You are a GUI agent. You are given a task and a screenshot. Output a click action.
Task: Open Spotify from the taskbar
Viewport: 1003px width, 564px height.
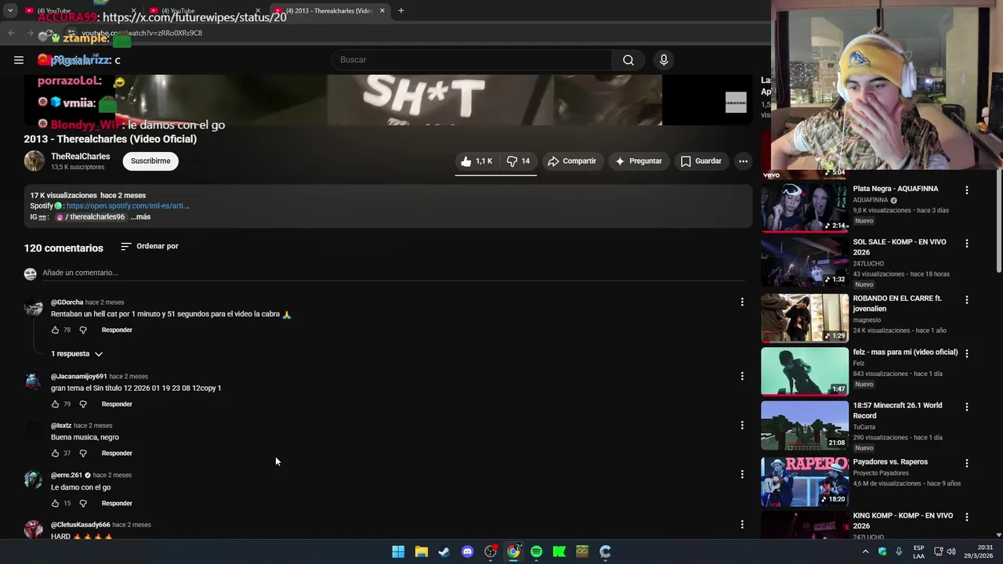coord(536,551)
